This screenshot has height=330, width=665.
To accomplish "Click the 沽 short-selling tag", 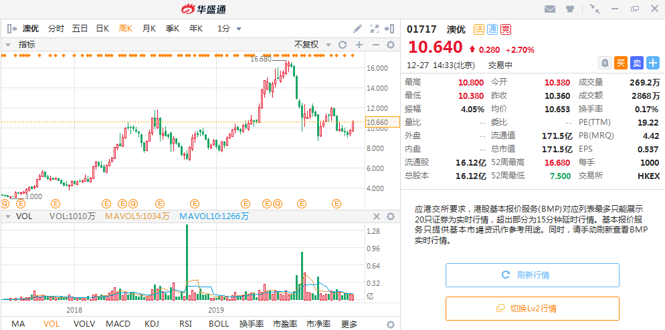I will 479,29.
